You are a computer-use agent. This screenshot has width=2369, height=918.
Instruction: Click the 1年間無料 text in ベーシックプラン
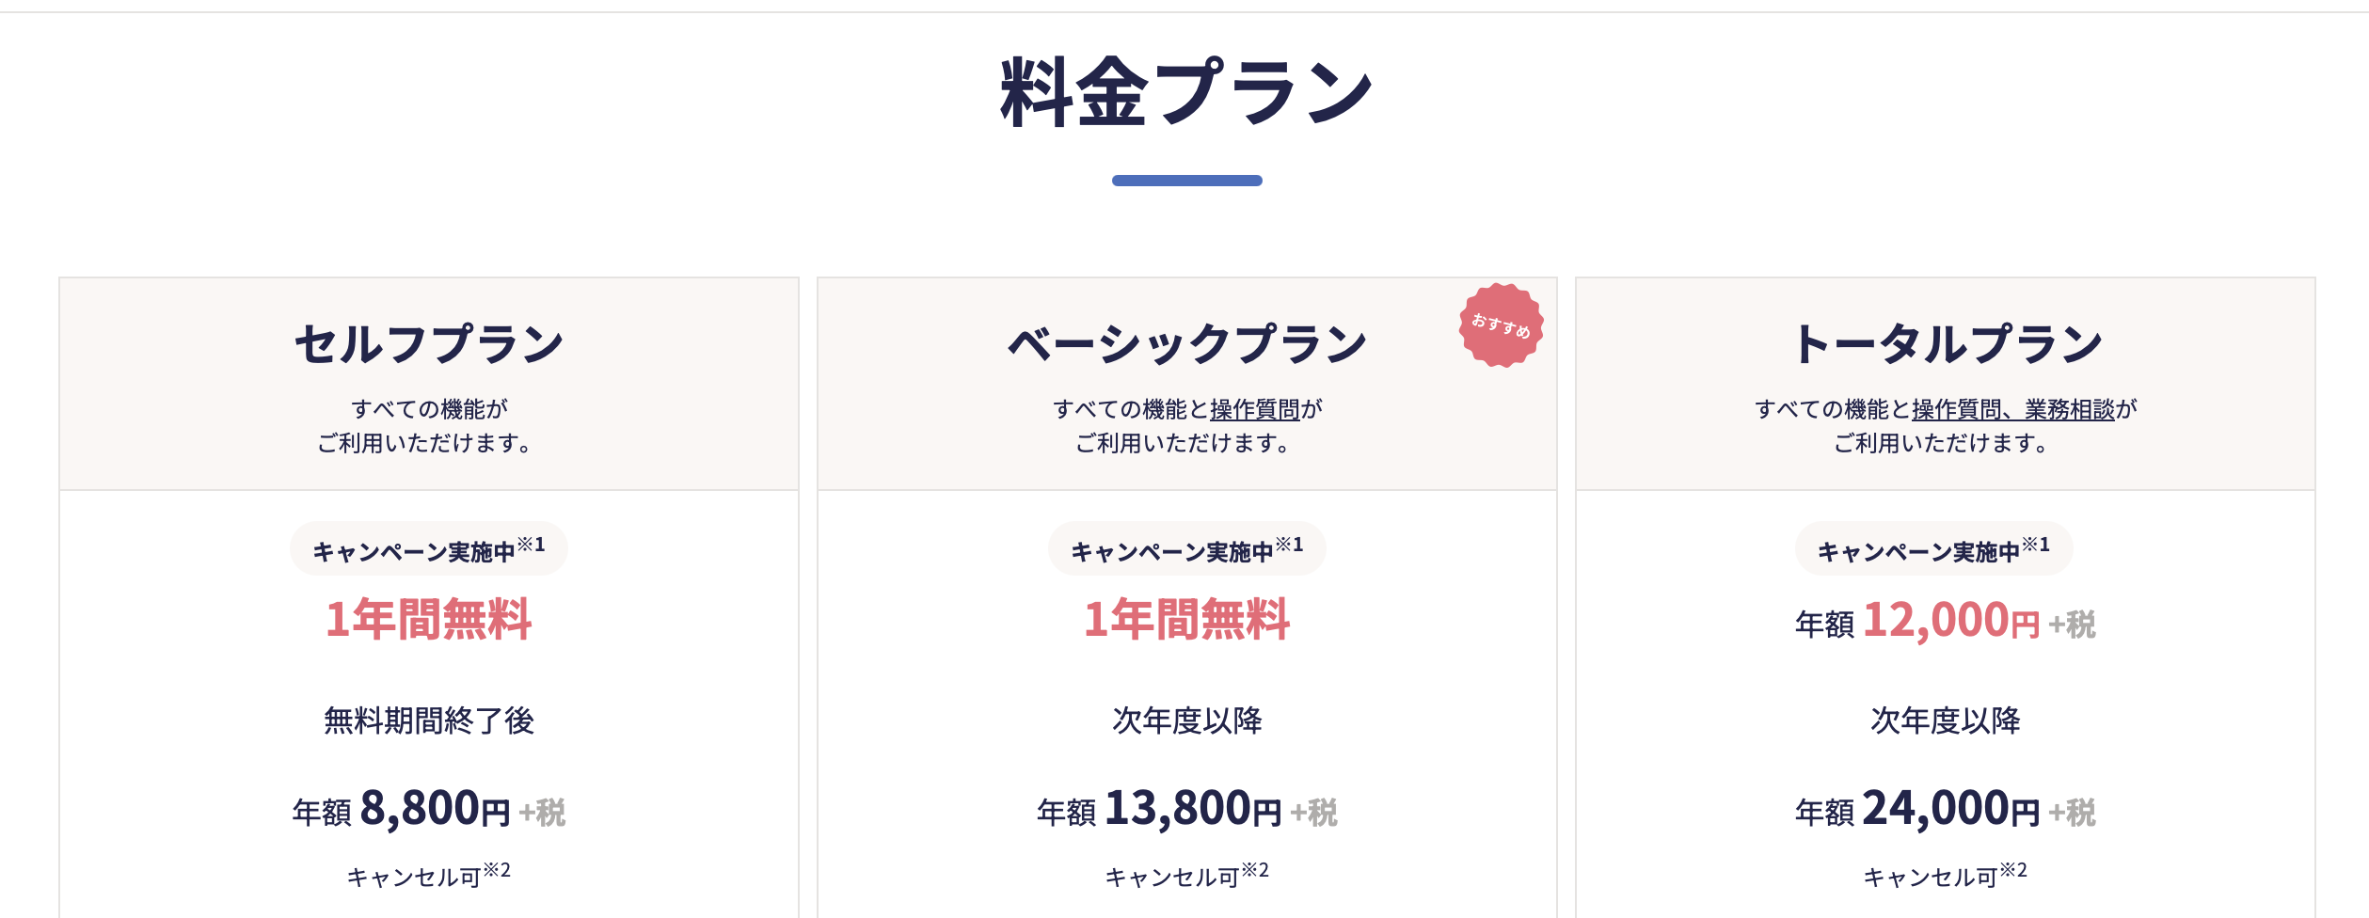[x=1187, y=619]
